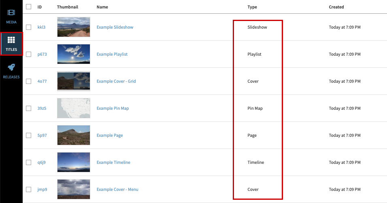
Task: Sort by the Name column header
Action: click(102, 7)
